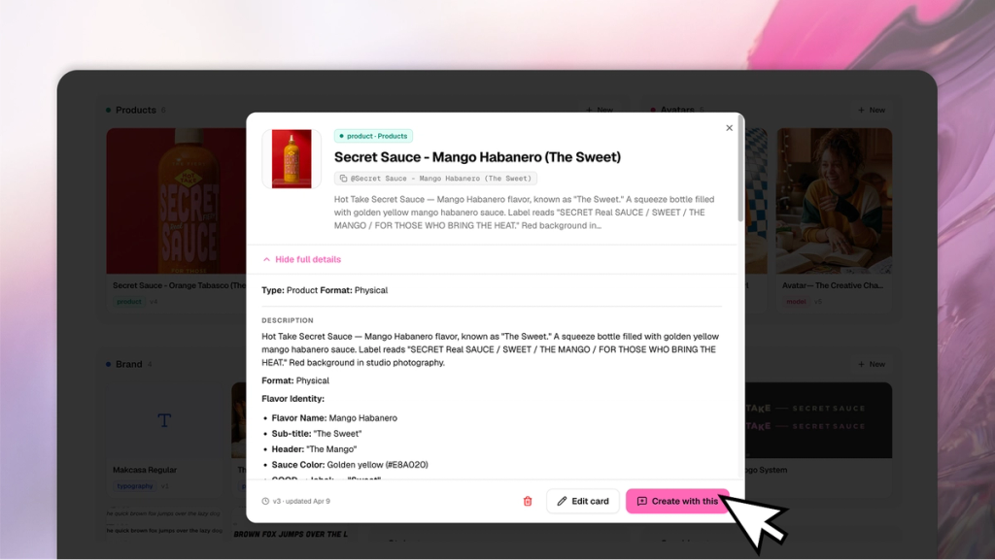Close the product card dialog

pos(729,128)
